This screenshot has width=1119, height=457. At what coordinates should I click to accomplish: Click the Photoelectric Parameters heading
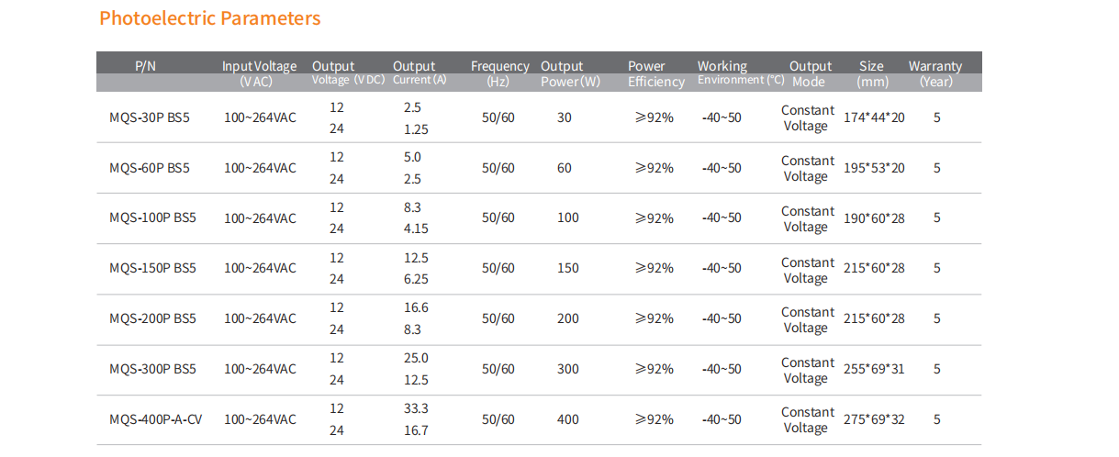pyautogui.click(x=210, y=18)
